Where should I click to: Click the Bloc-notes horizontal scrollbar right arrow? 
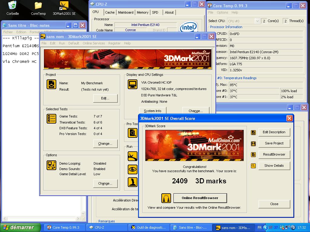pyautogui.click(x=78, y=219)
